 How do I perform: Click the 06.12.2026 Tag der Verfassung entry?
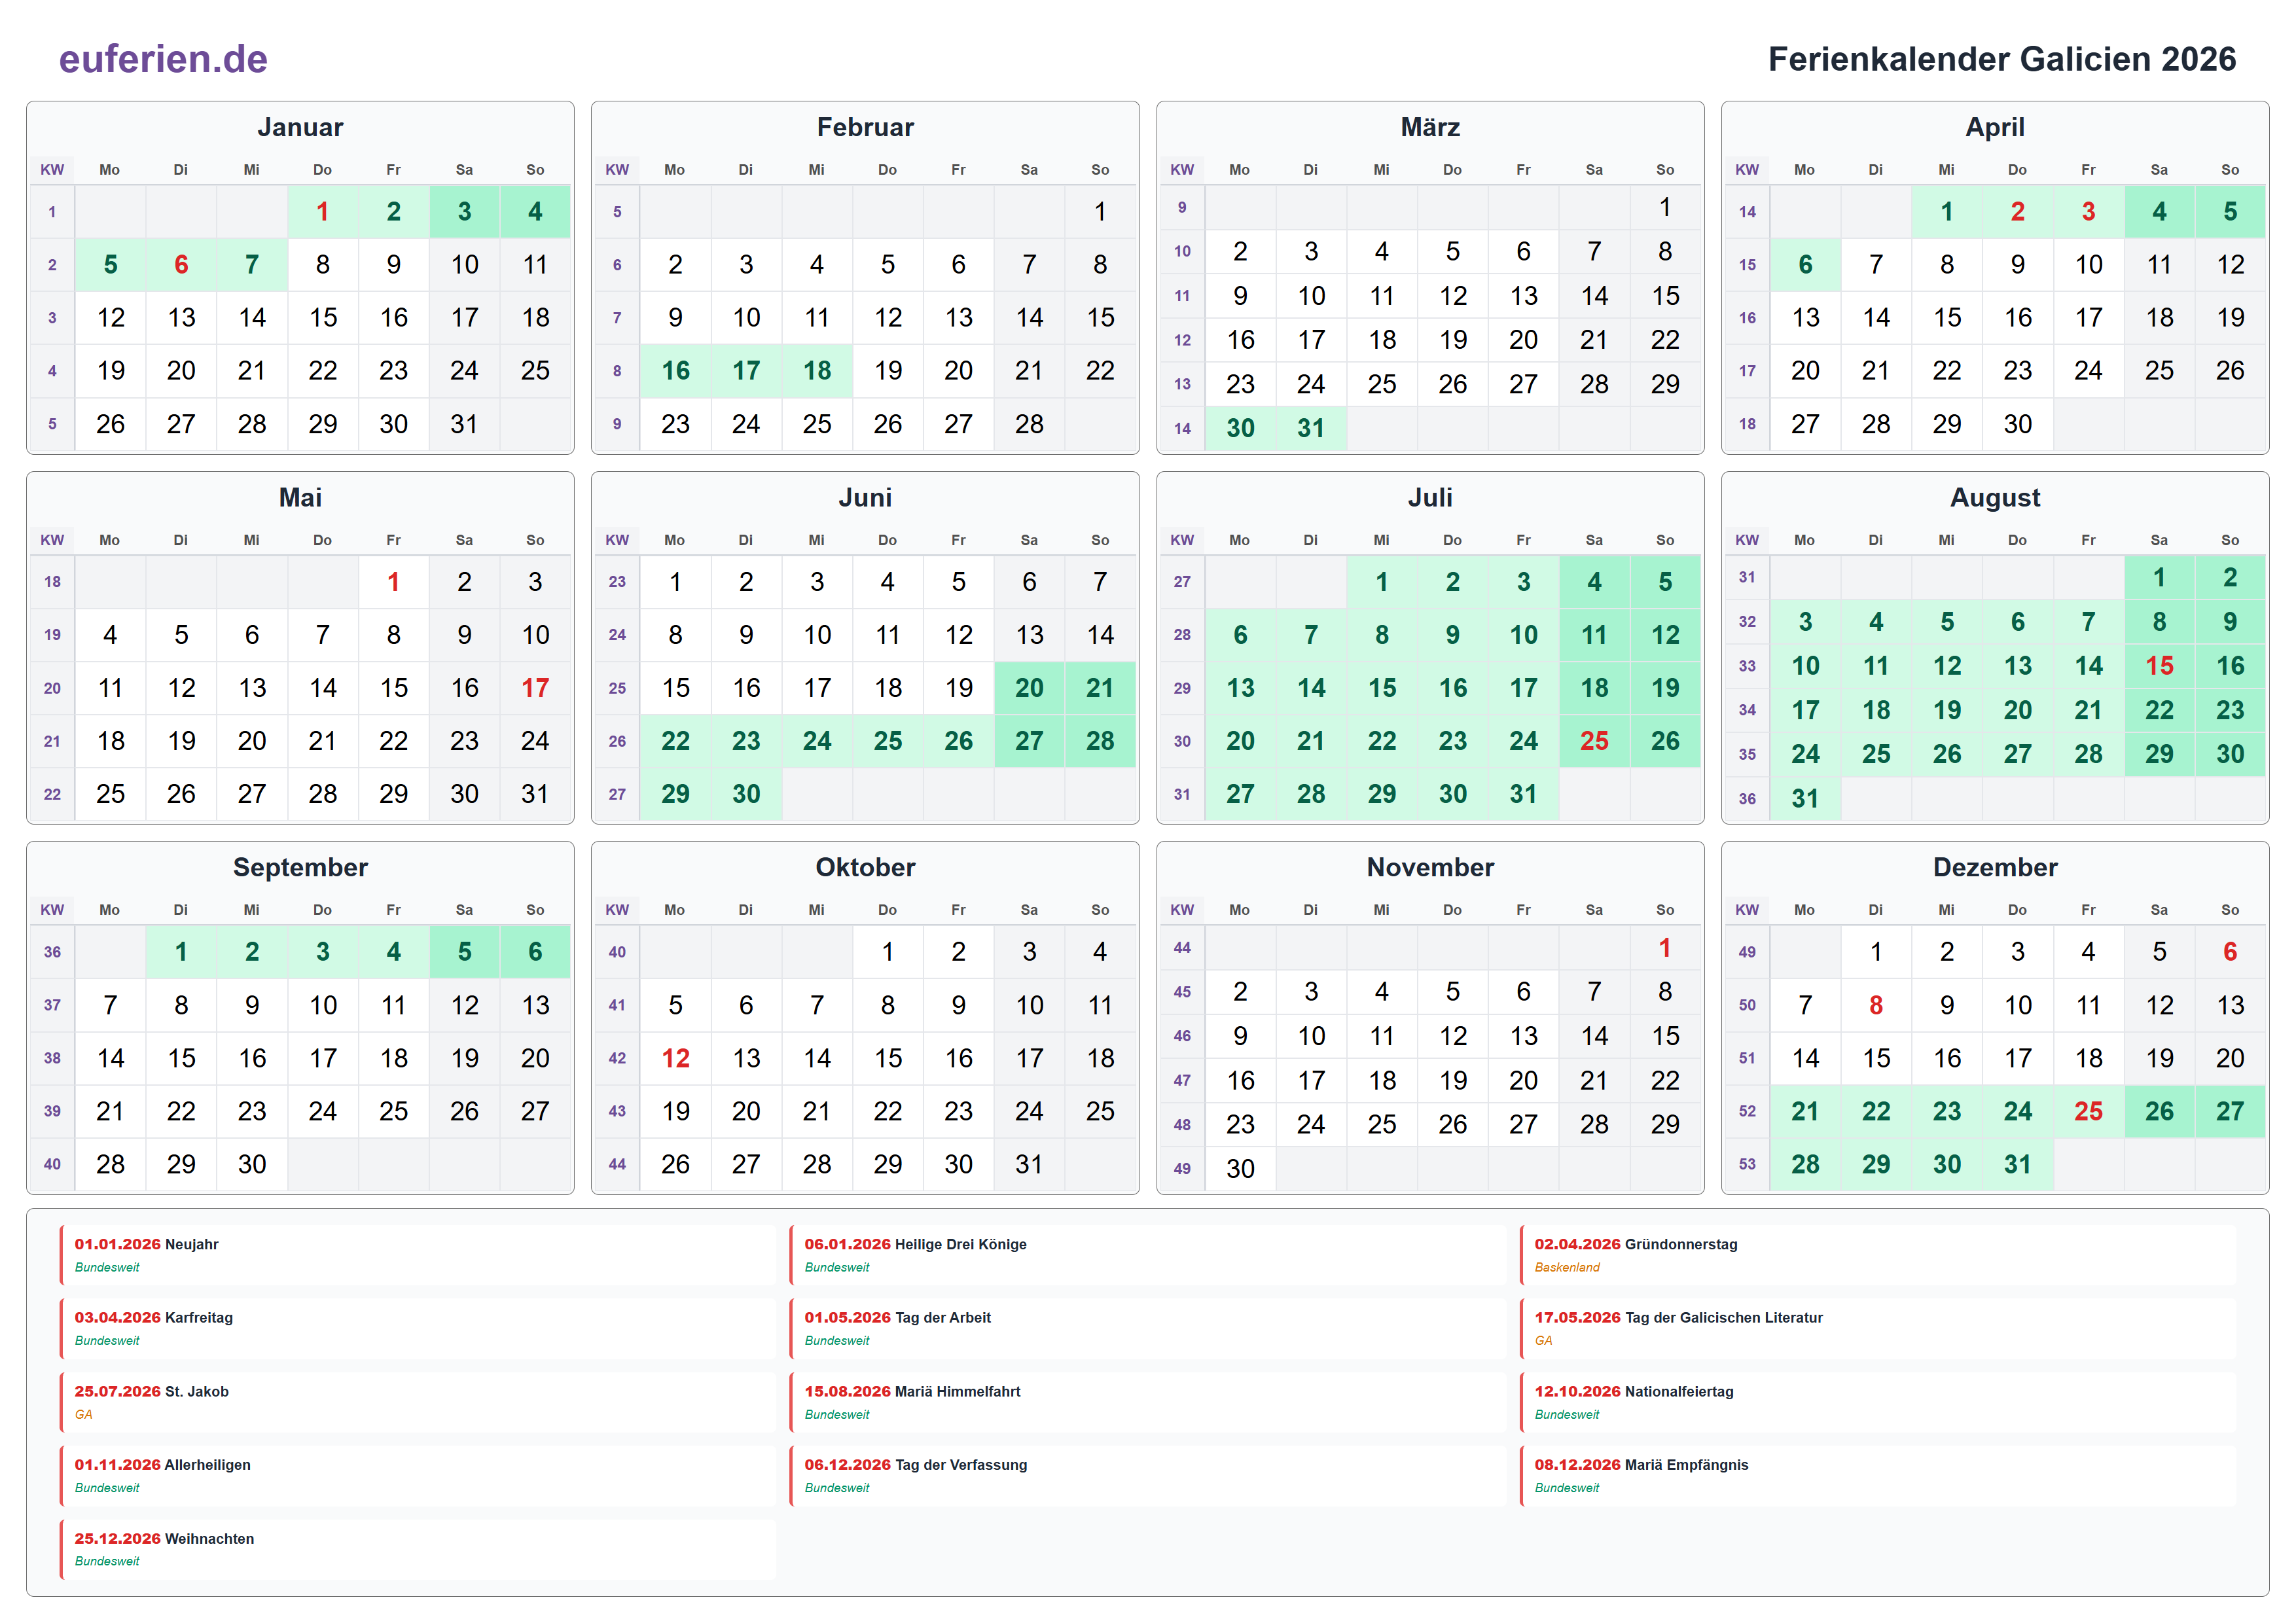point(1148,1476)
